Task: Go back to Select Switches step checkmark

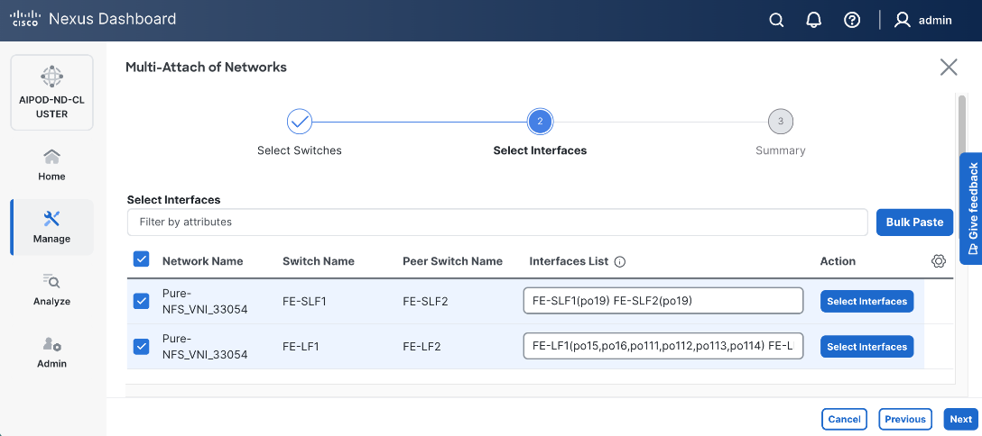Action: click(300, 122)
